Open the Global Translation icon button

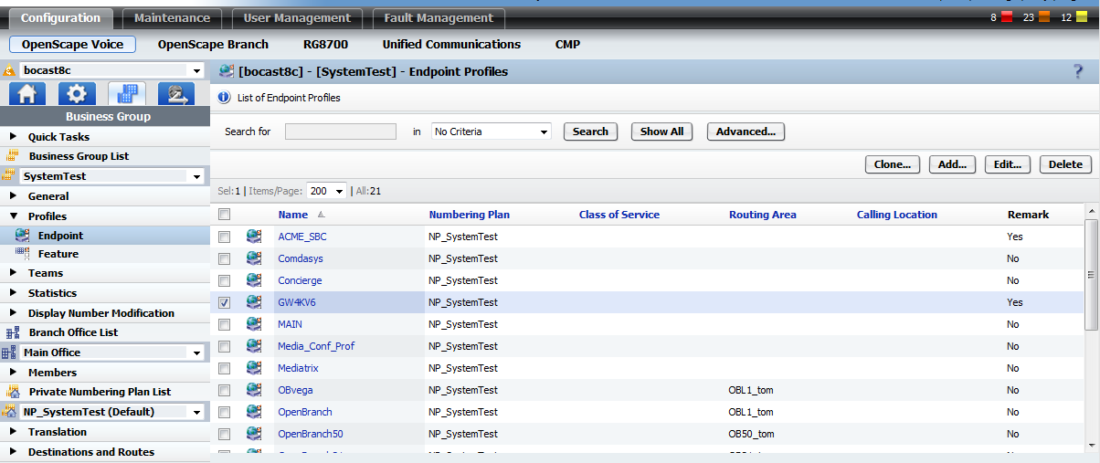pyautogui.click(x=175, y=94)
